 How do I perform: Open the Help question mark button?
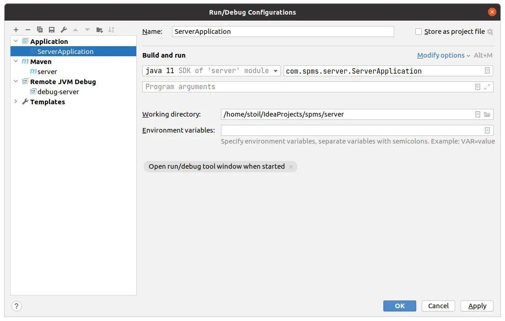point(16,306)
